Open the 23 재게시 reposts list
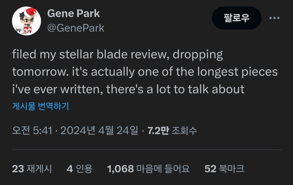 (x=32, y=169)
